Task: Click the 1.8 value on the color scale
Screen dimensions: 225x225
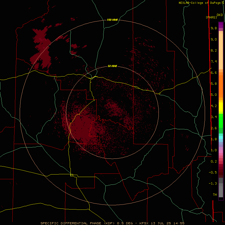Action: [x=214, y=139]
